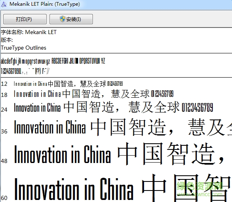Click the 打印(P) print button
Viewport: 232px width, 202px height.
25,19
